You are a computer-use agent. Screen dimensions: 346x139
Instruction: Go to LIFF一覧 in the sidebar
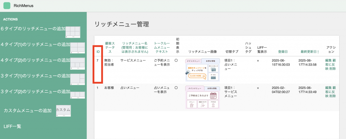tap(13, 126)
